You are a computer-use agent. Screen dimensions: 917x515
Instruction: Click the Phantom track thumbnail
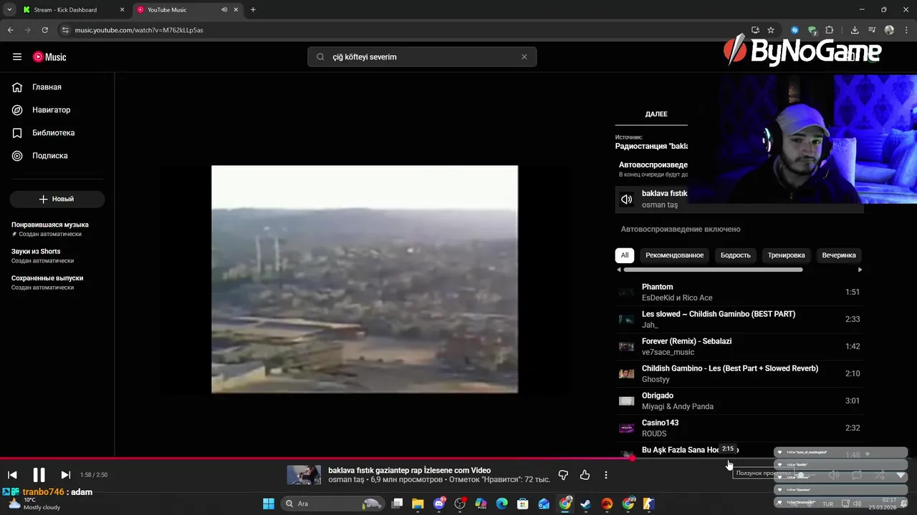click(x=627, y=293)
